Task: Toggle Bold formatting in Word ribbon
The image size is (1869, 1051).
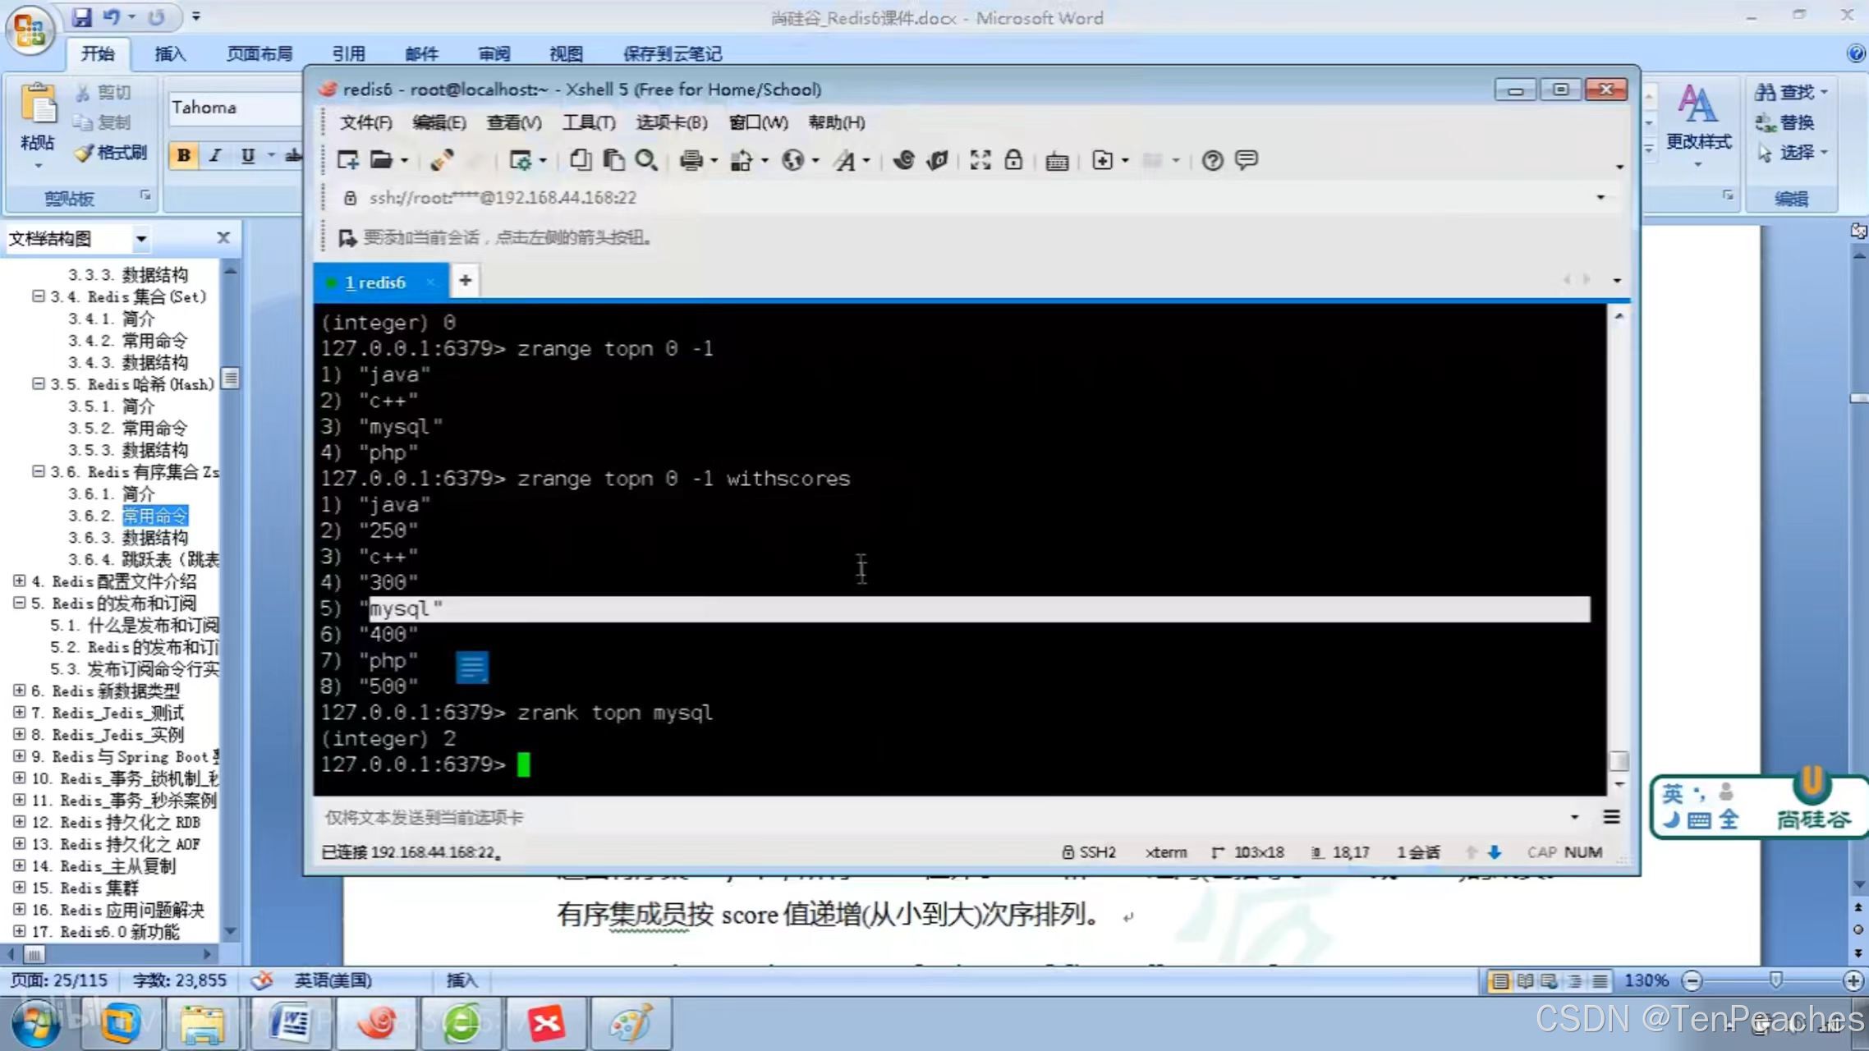Action: (184, 155)
